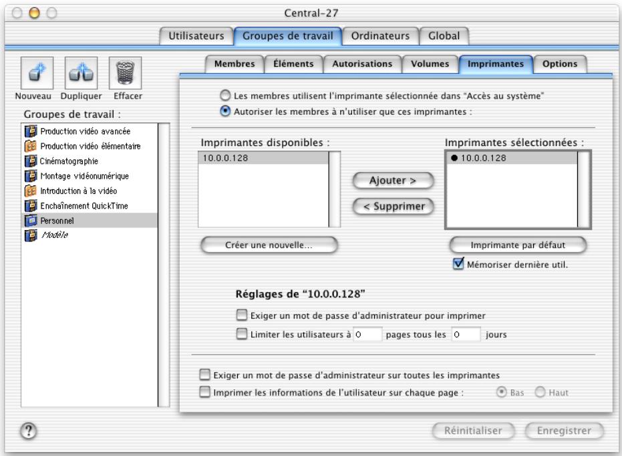
Task: Click the available printers list scrollbar
Action: (335, 189)
